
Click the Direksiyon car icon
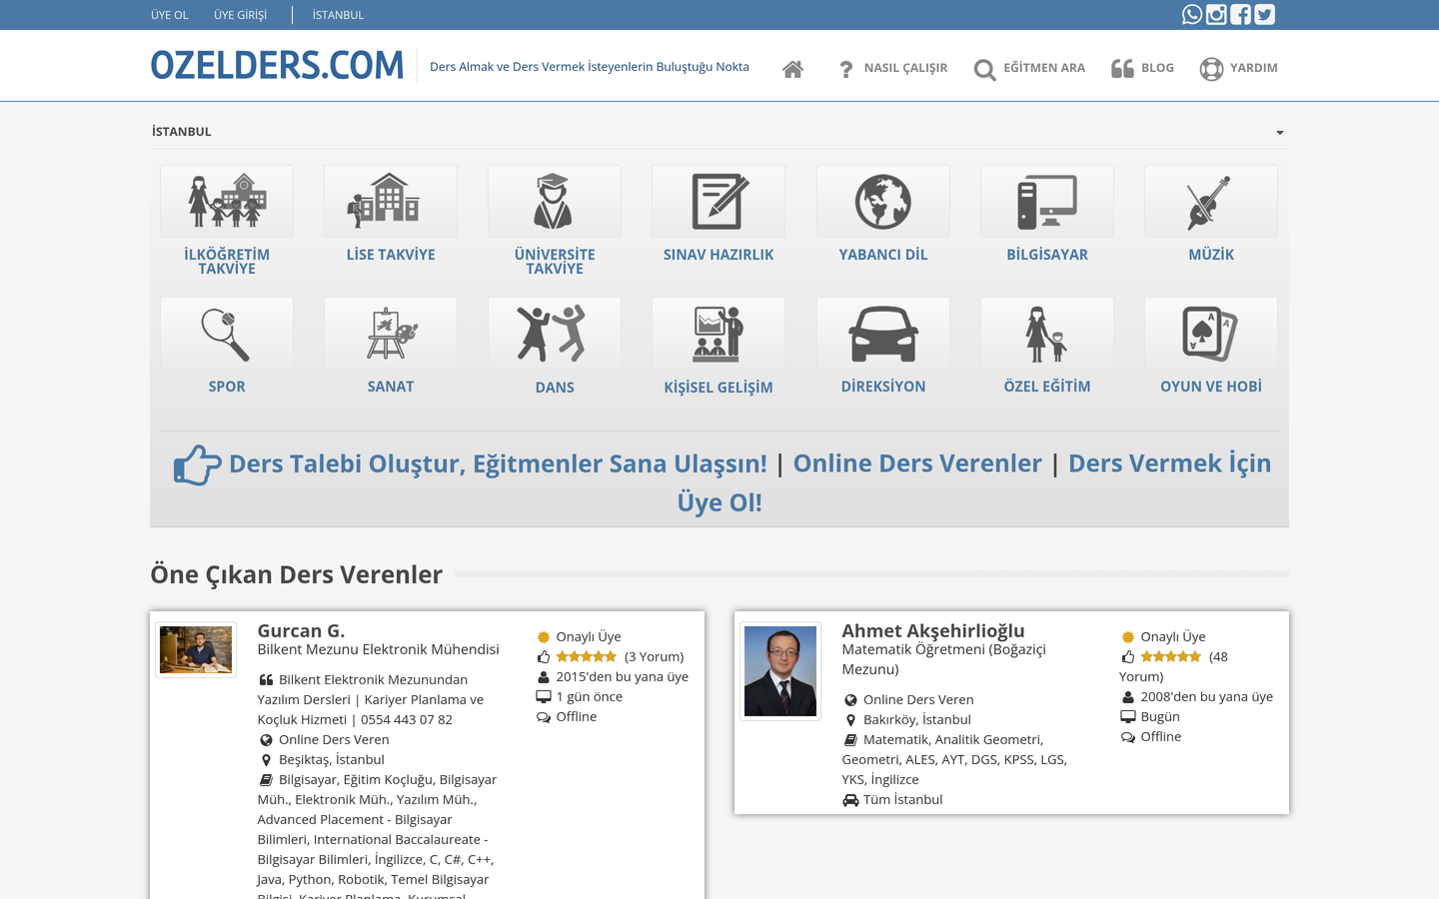pos(883,334)
